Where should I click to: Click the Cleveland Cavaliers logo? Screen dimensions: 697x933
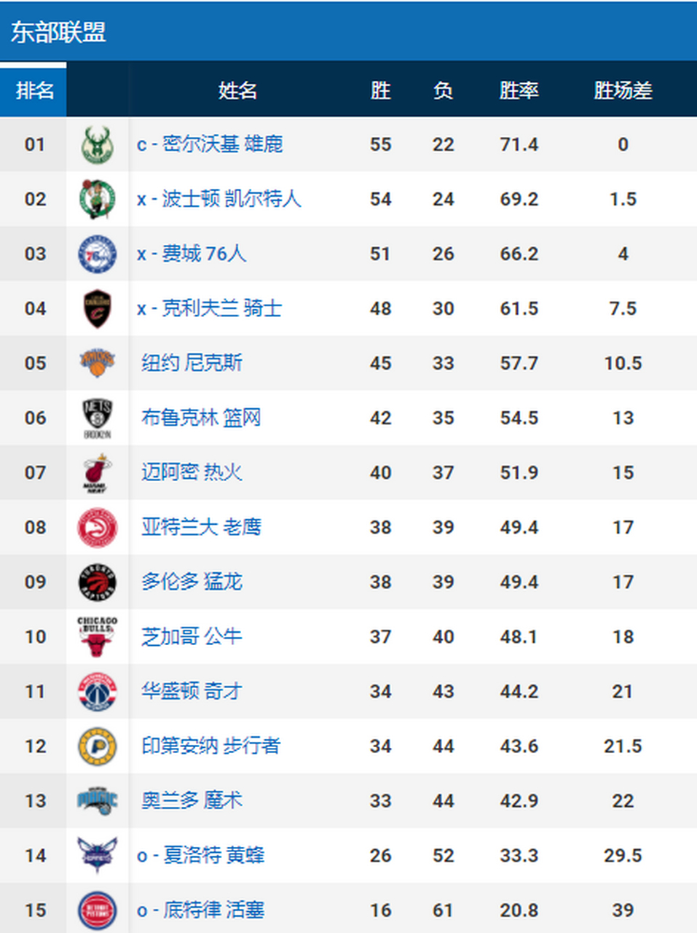[x=98, y=308]
